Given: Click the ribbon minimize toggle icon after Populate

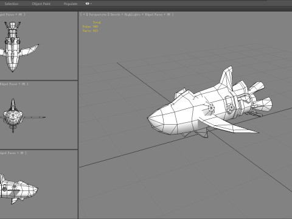Looking at the screenshot, I should 88,4.
